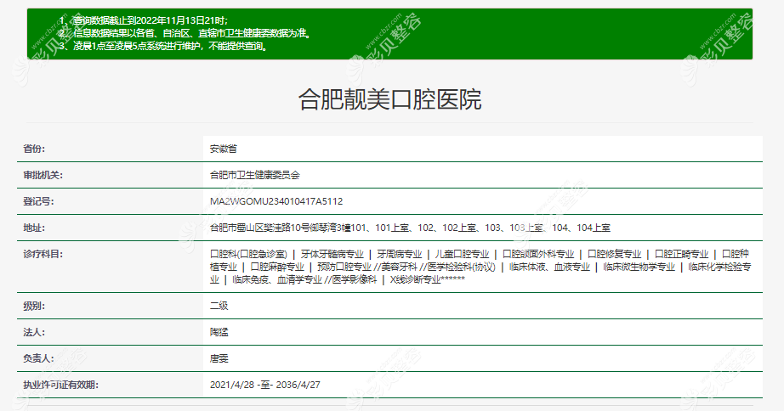Select 牙周病专业 in departments list
Viewport: 784px width, 411px height.
pos(400,254)
